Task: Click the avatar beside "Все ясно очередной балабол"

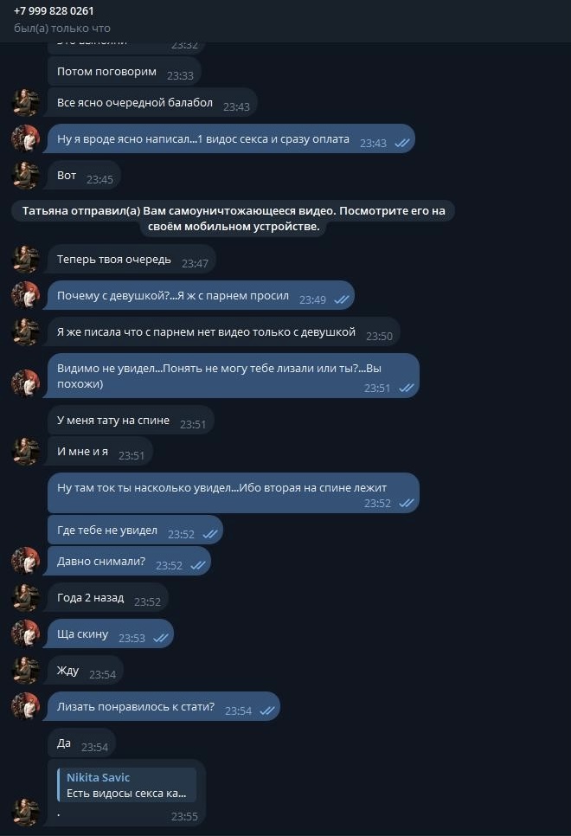Action: (26, 103)
